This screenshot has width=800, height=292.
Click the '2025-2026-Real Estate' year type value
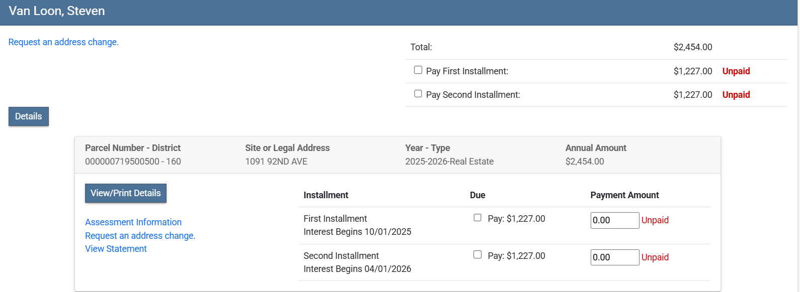(449, 162)
